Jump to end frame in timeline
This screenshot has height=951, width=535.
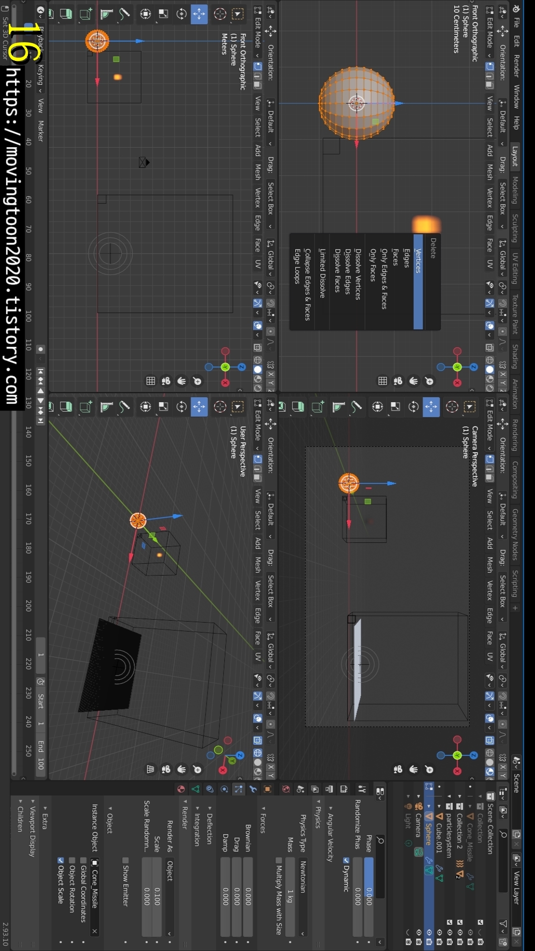click(x=41, y=421)
